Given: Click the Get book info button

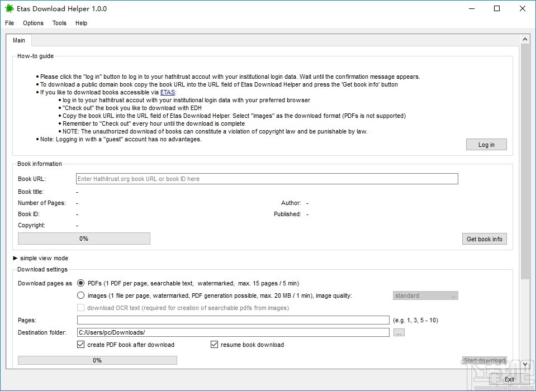Looking at the screenshot, I should pos(484,239).
